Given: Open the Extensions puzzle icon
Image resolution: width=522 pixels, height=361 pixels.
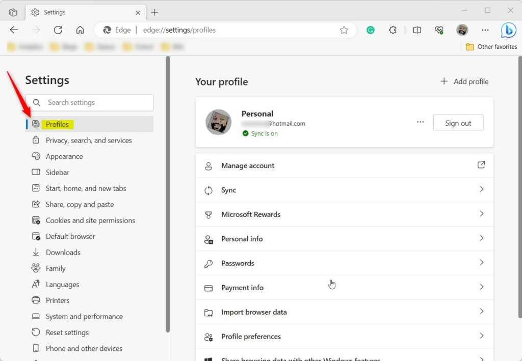Looking at the screenshot, I should tap(393, 30).
